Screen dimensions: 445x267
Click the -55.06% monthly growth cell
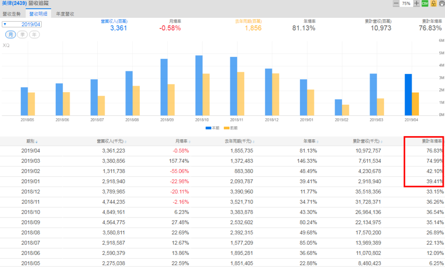179,171
